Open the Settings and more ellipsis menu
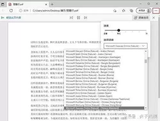160x121 pixels. (x=156, y=11)
